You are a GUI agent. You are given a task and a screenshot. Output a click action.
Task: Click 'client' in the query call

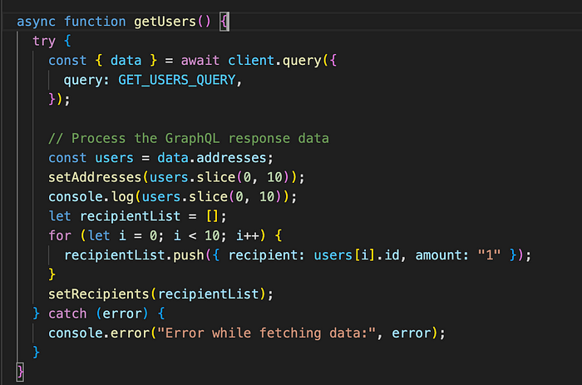[251, 60]
